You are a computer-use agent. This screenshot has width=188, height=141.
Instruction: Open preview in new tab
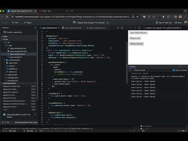coord(164,23)
